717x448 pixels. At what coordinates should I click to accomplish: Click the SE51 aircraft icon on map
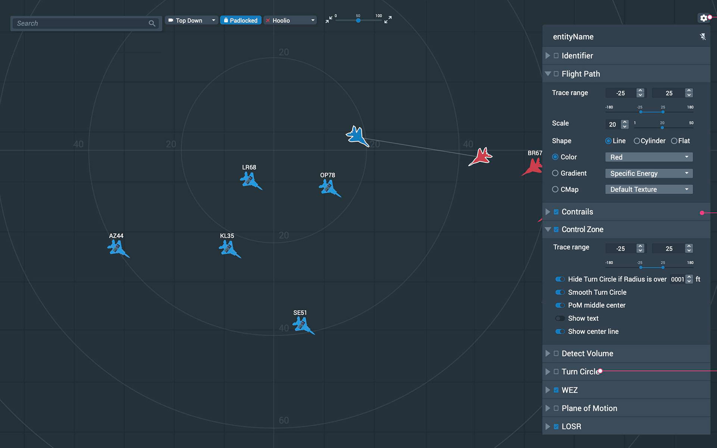pyautogui.click(x=302, y=325)
